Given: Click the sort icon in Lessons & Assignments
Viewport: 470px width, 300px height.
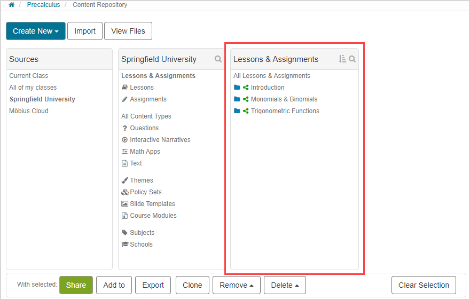Looking at the screenshot, I should click(x=342, y=59).
